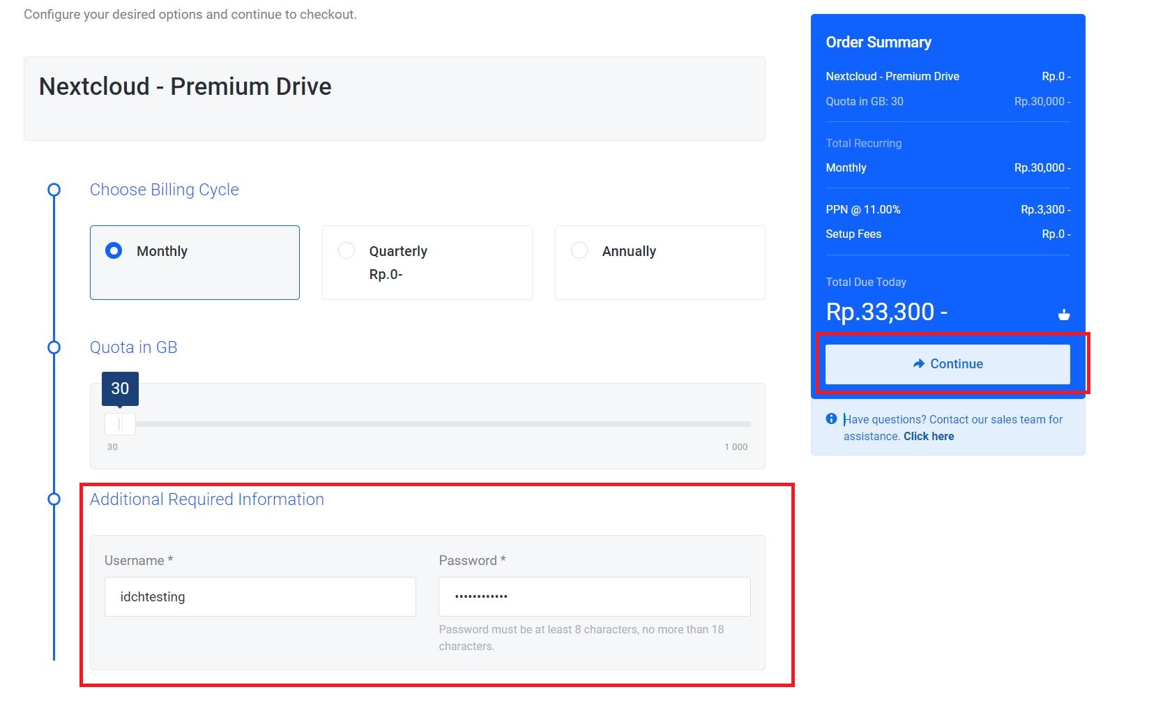The image size is (1156, 708).
Task: Select the Monthly billing cycle radio button
Action: 114,250
